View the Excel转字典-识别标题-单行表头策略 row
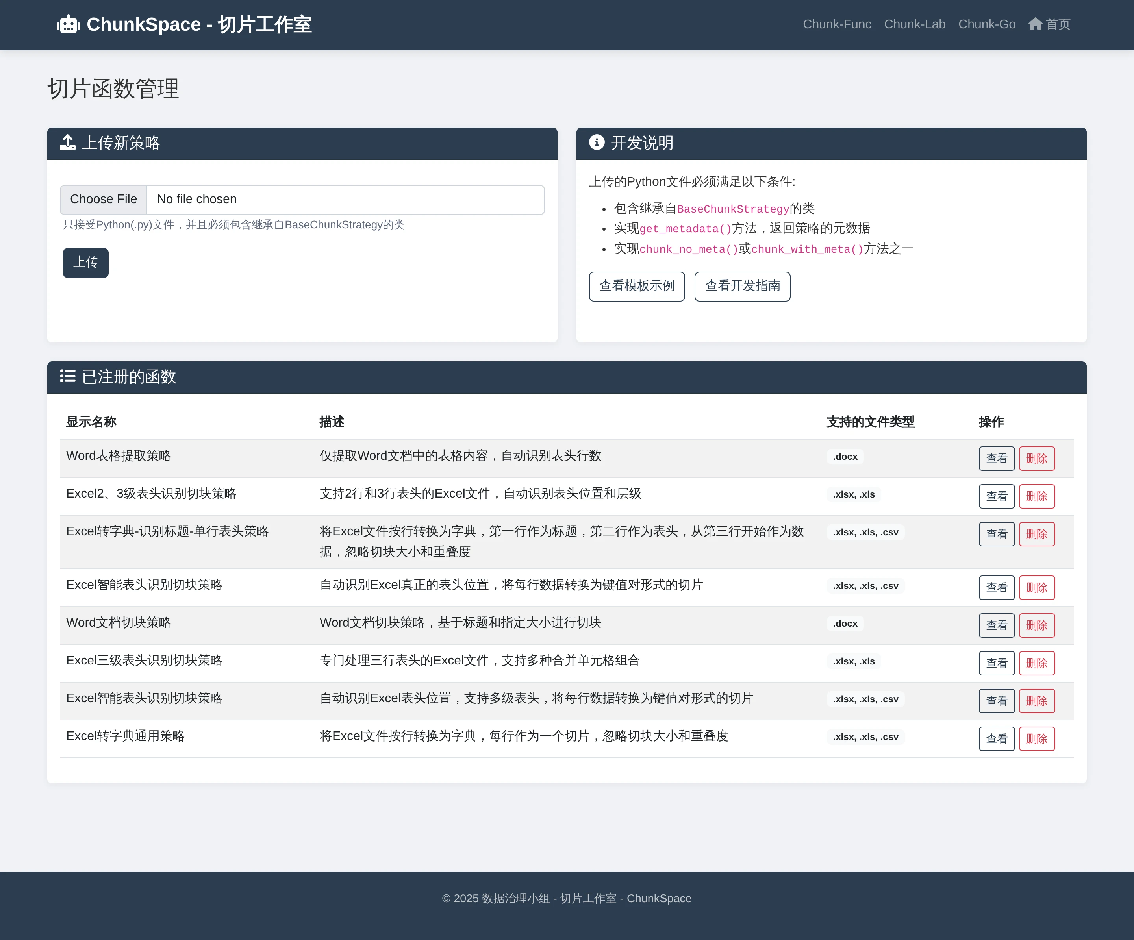The height and width of the screenshot is (940, 1134). [996, 534]
